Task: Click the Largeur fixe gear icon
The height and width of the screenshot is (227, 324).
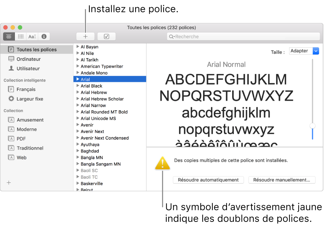Action: coord(11,99)
